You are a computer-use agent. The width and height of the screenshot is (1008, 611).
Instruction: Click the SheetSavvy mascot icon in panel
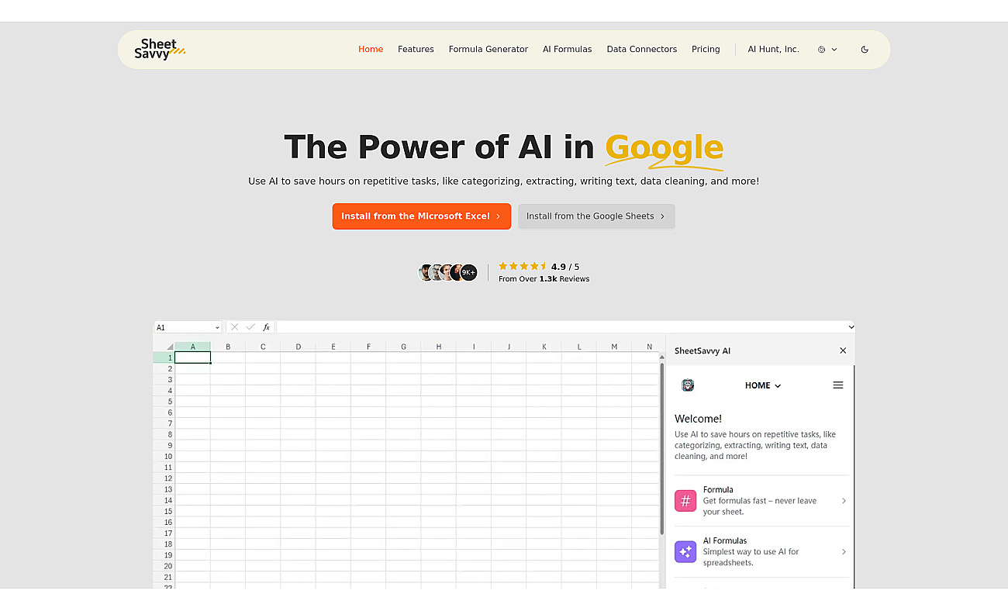(x=687, y=385)
